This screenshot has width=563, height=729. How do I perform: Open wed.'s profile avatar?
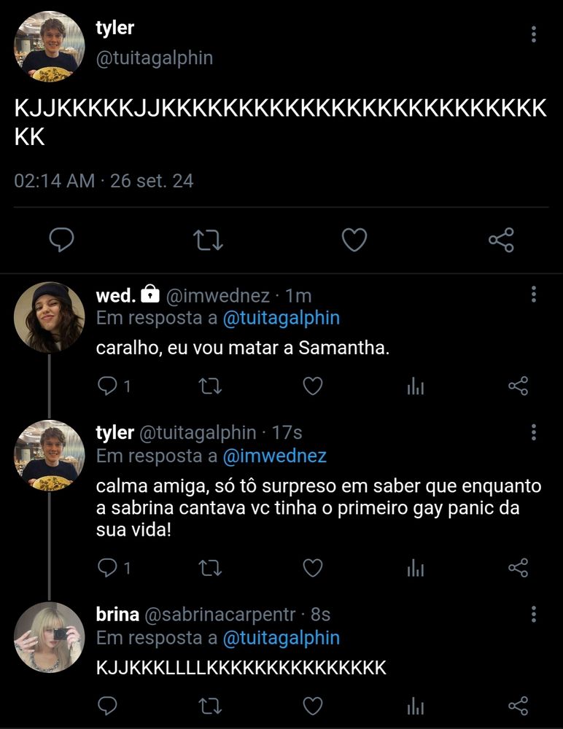(x=50, y=318)
